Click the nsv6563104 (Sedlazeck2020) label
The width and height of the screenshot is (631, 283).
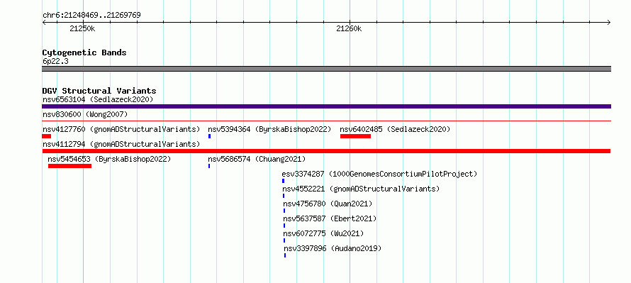pos(98,99)
